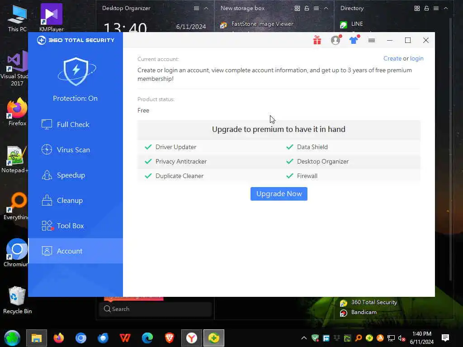Click the Create account link

coord(392,58)
